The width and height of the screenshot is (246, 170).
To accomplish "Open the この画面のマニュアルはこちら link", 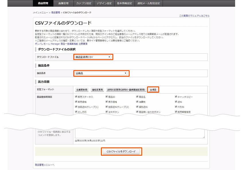I will [194, 16].
